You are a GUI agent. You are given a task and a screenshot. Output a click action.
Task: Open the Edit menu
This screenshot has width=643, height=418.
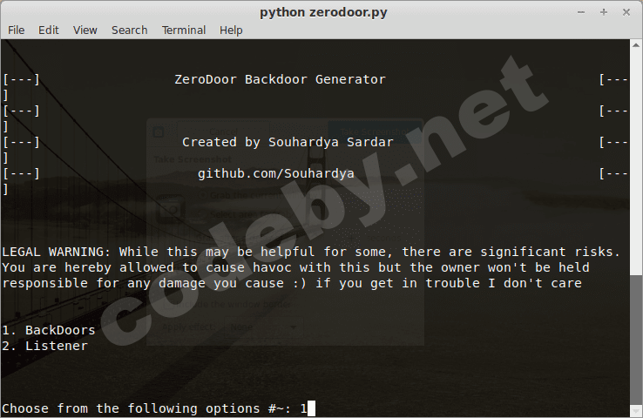[49, 30]
